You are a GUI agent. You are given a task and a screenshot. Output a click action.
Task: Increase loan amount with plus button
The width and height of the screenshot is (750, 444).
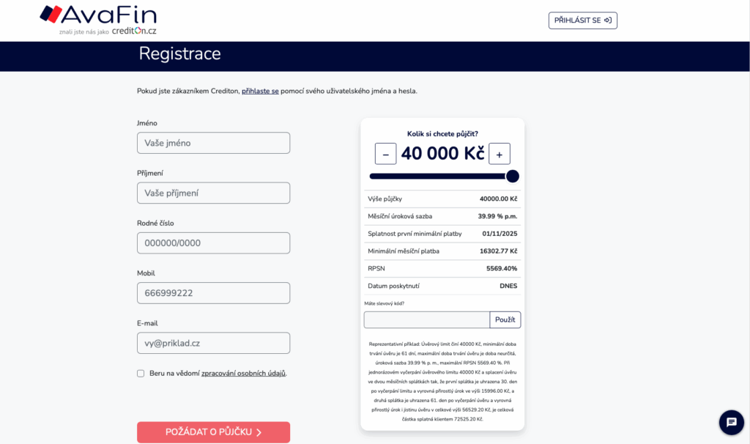[x=500, y=154]
